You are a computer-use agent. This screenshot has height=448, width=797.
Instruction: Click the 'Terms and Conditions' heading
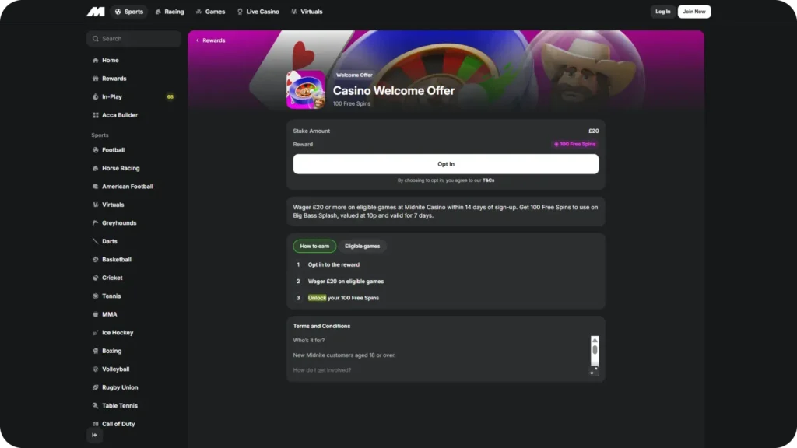click(321, 327)
